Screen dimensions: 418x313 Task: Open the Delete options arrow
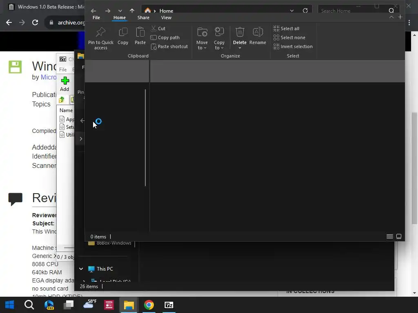click(x=240, y=48)
